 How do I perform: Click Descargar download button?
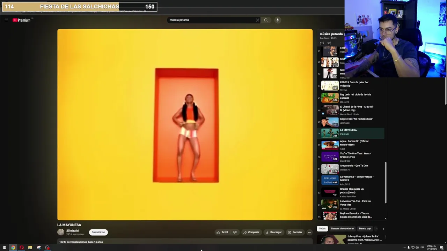pos(273,232)
